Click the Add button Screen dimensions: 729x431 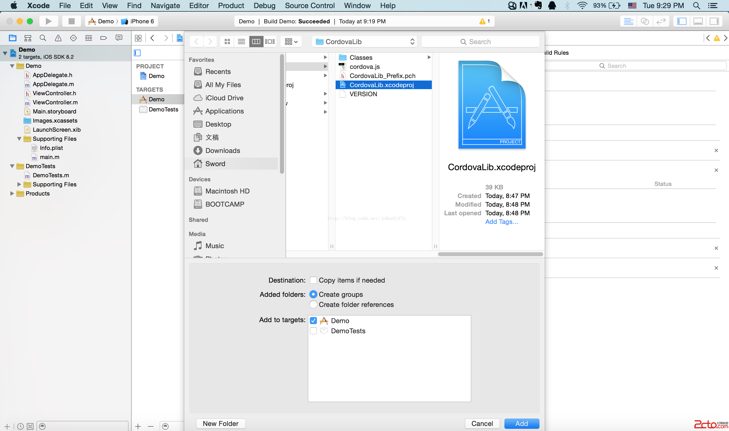tap(521, 423)
